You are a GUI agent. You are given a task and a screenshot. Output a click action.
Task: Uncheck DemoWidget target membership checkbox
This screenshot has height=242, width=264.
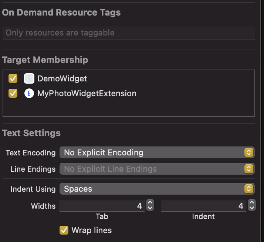tap(13, 78)
